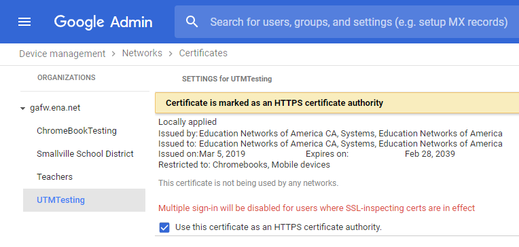Click the Locally applied text
Viewport: 519px width, 247px height.
pyautogui.click(x=187, y=122)
